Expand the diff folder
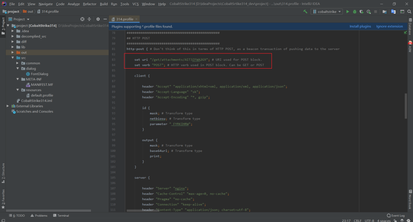The image size is (413, 222). tap(12, 42)
